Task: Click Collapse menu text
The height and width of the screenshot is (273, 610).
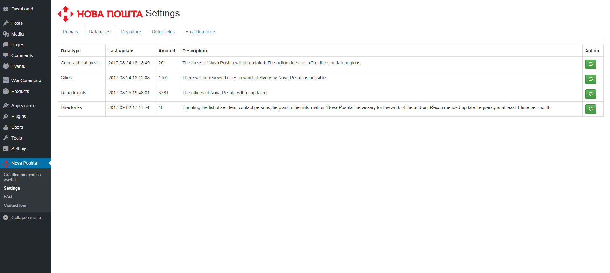Action: (x=26, y=218)
